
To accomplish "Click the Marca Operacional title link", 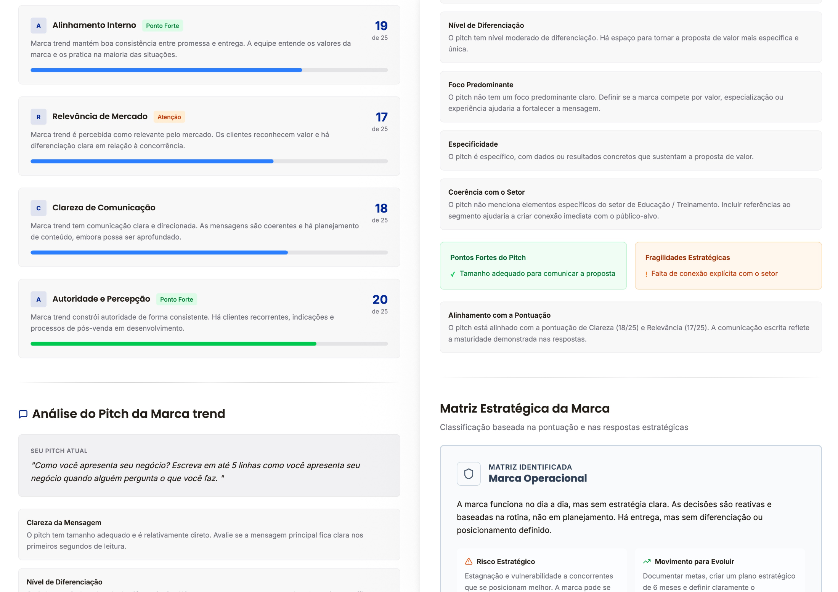I will (x=538, y=478).
